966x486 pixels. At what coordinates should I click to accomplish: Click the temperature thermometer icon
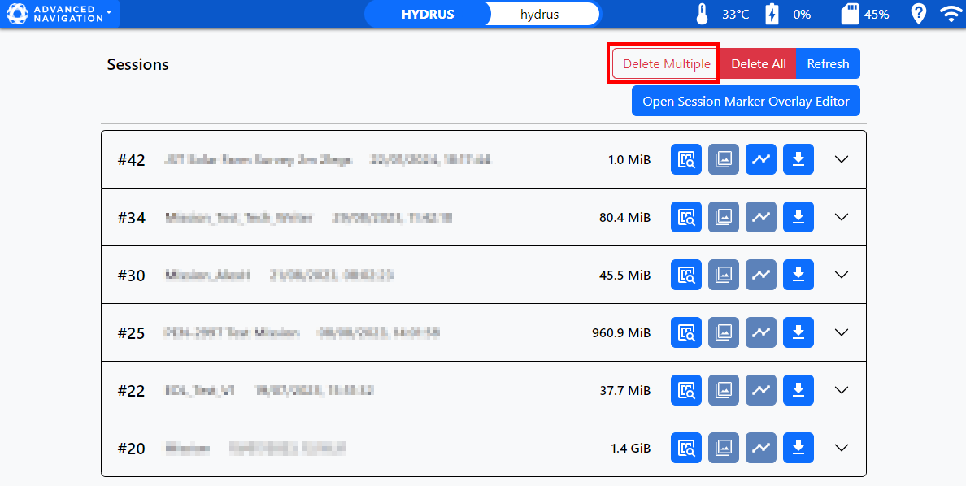703,14
